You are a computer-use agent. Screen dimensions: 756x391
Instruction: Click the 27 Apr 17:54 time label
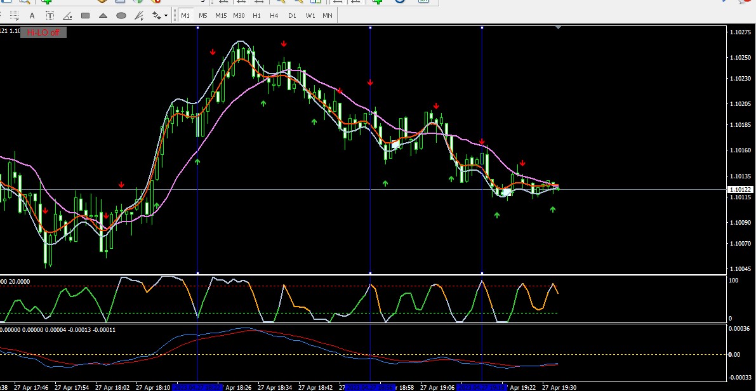(72, 387)
